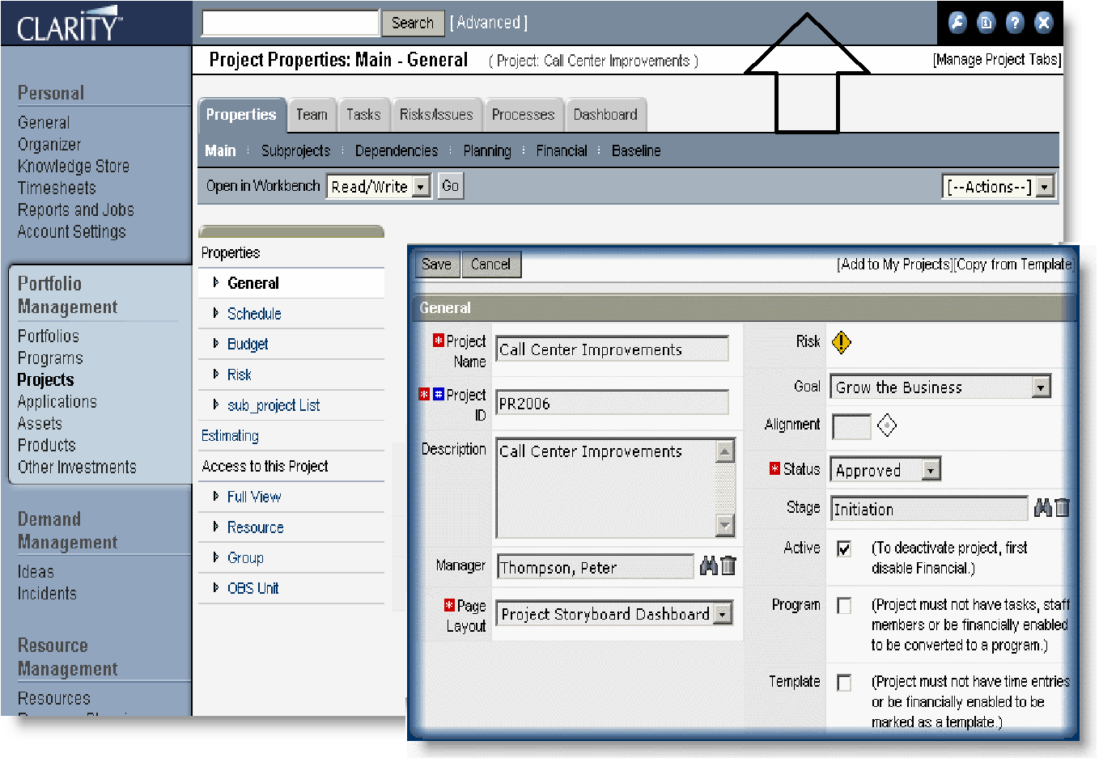Open Clarity help with the question mark icon

1014,23
